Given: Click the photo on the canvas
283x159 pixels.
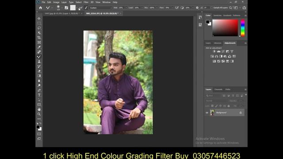Looking at the screenshot, I should (118, 83).
